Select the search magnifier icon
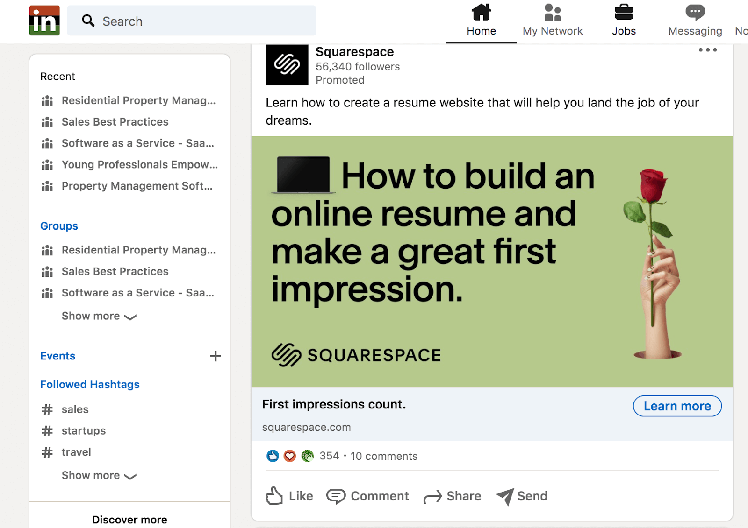Image resolution: width=748 pixels, height=528 pixels. (x=88, y=21)
